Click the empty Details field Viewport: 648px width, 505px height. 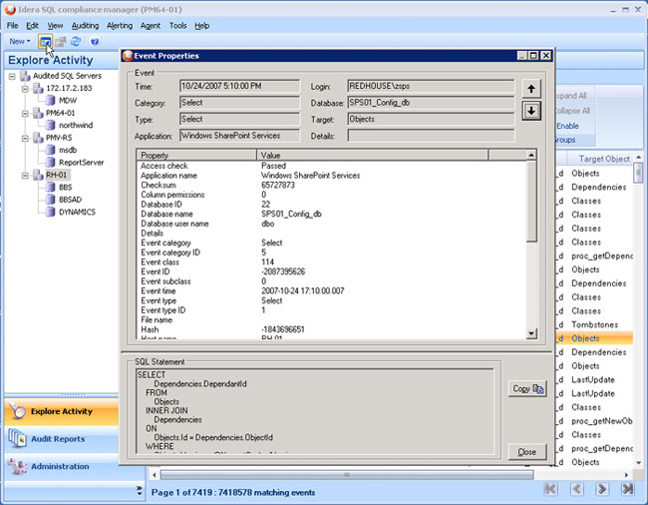point(431,136)
